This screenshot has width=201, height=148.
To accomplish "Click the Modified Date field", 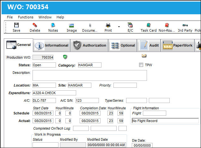I will [107, 145].
